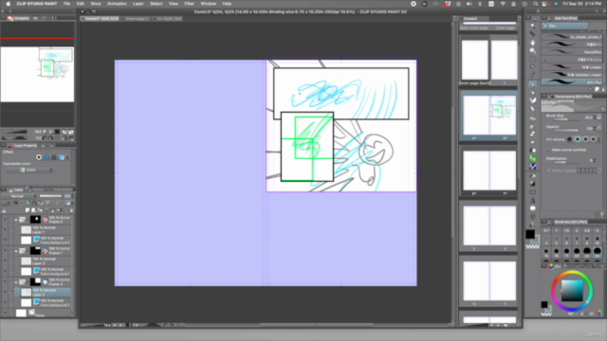The image size is (607, 341).
Task: Open macOS Spotlight search icon
Action: click(x=535, y=4)
